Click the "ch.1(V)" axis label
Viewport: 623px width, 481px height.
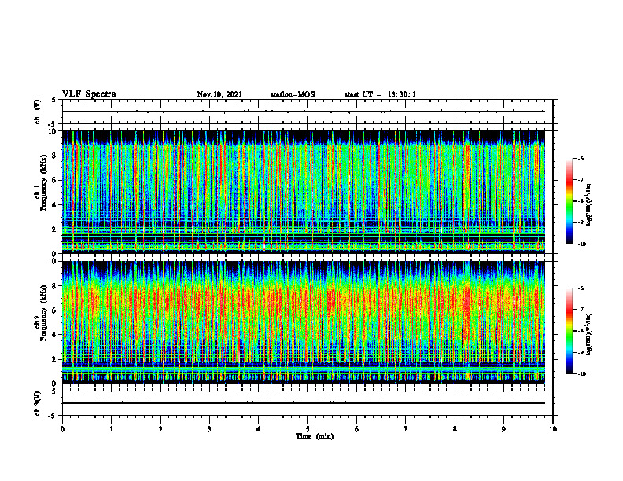[38, 112]
